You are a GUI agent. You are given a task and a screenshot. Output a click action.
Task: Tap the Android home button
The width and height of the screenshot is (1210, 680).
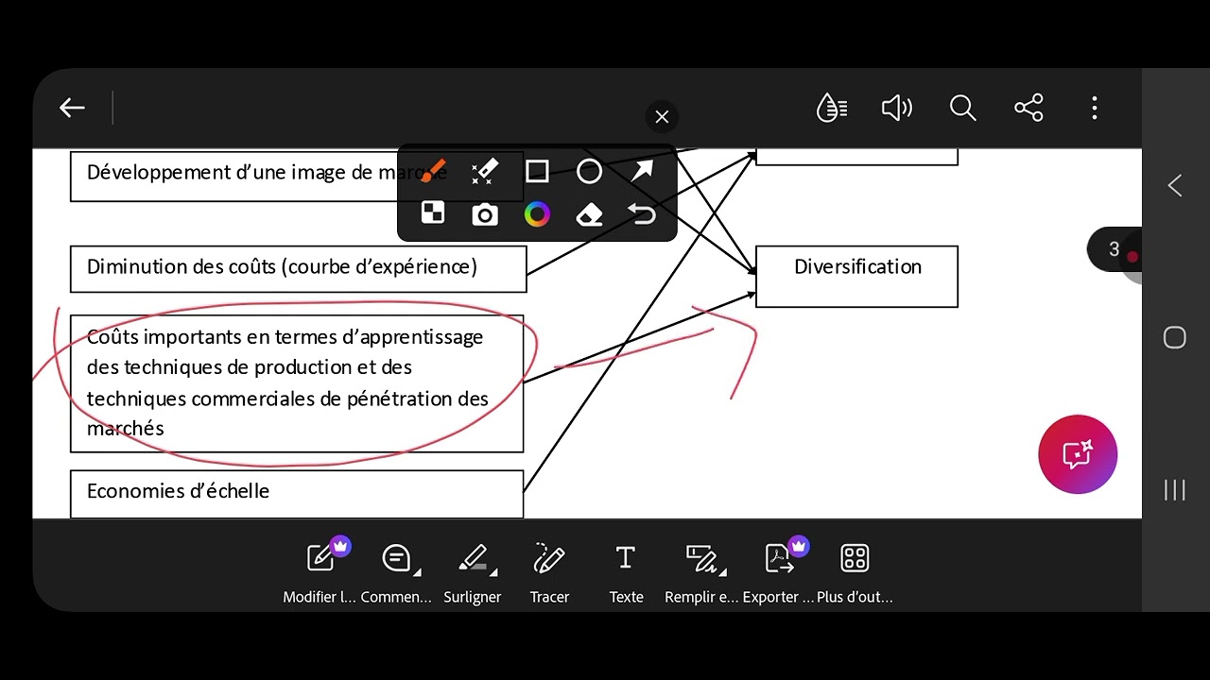(1175, 337)
